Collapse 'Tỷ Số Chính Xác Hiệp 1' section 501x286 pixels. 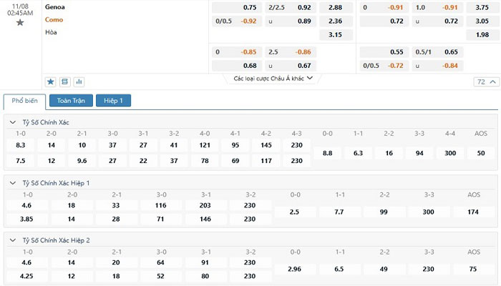pyautogui.click(x=13, y=183)
